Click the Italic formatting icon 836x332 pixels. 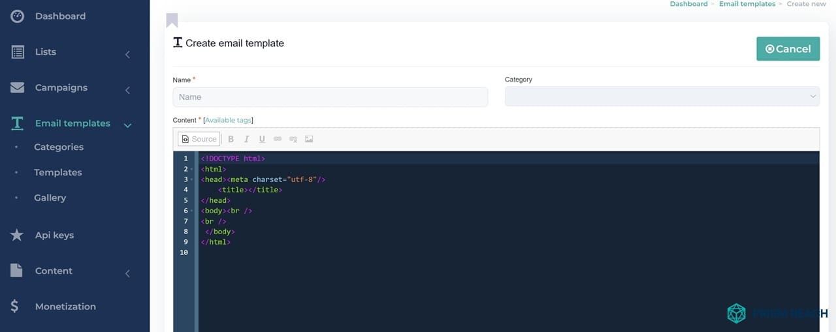tap(246, 139)
